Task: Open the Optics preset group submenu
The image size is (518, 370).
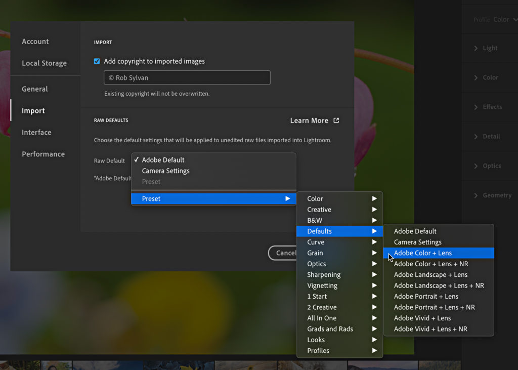Action: [340, 264]
